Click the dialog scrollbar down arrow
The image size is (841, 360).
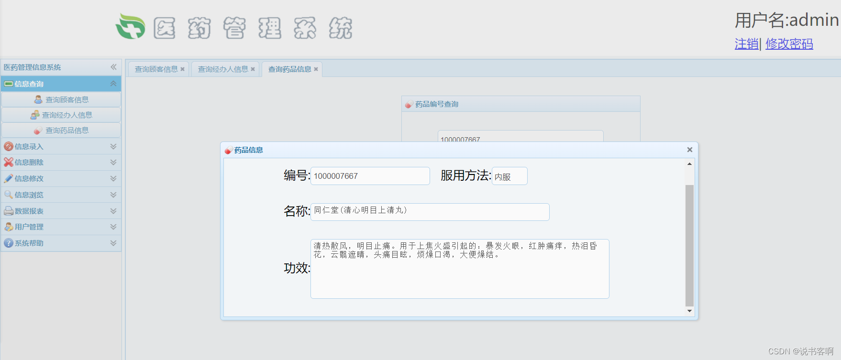coord(689,311)
